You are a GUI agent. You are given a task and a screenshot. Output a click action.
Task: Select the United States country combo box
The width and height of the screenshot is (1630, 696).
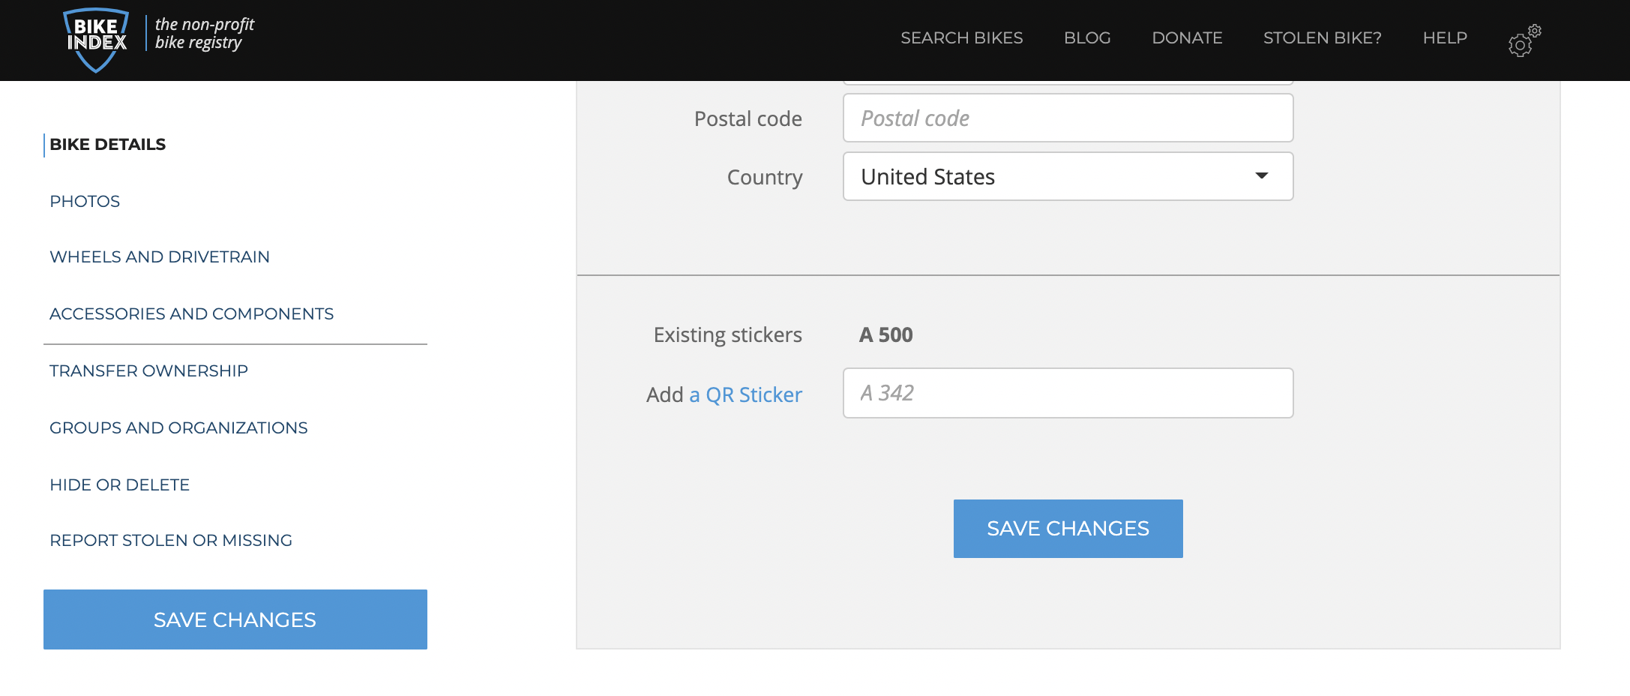coord(1050,176)
